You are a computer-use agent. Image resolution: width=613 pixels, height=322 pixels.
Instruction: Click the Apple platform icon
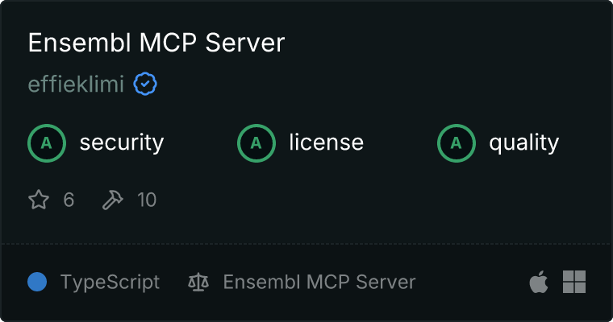pos(539,282)
